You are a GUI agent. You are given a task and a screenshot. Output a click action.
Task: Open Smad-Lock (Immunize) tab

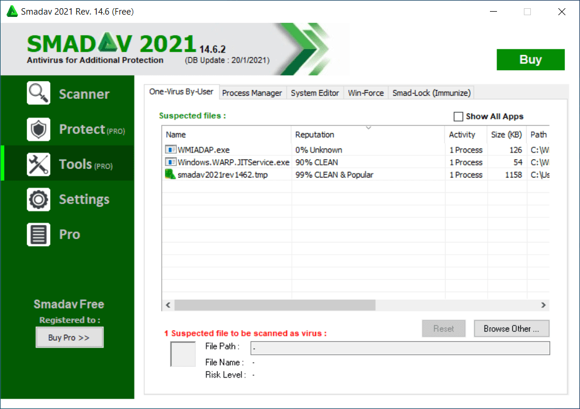pyautogui.click(x=431, y=93)
